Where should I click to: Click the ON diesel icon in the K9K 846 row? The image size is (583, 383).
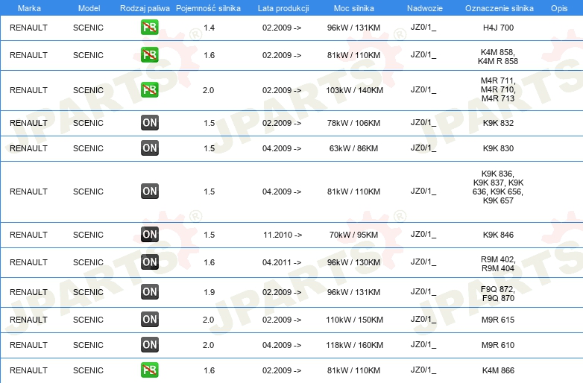coord(149,235)
